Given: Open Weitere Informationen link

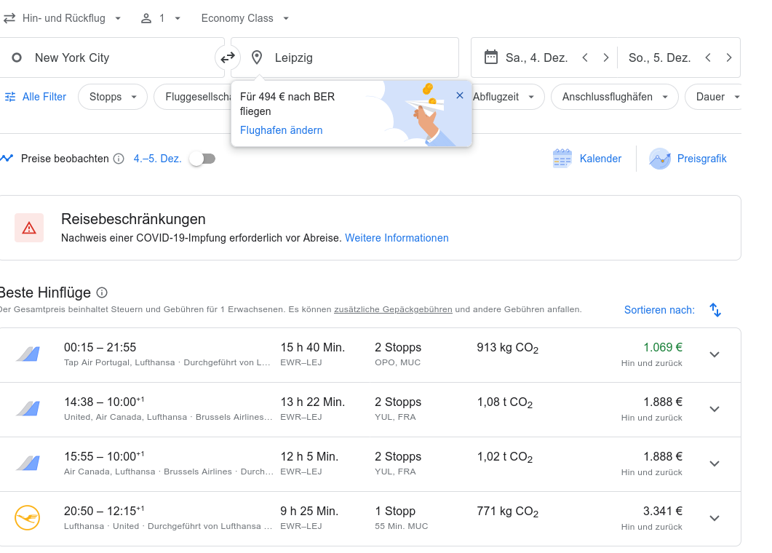Looking at the screenshot, I should coord(397,238).
